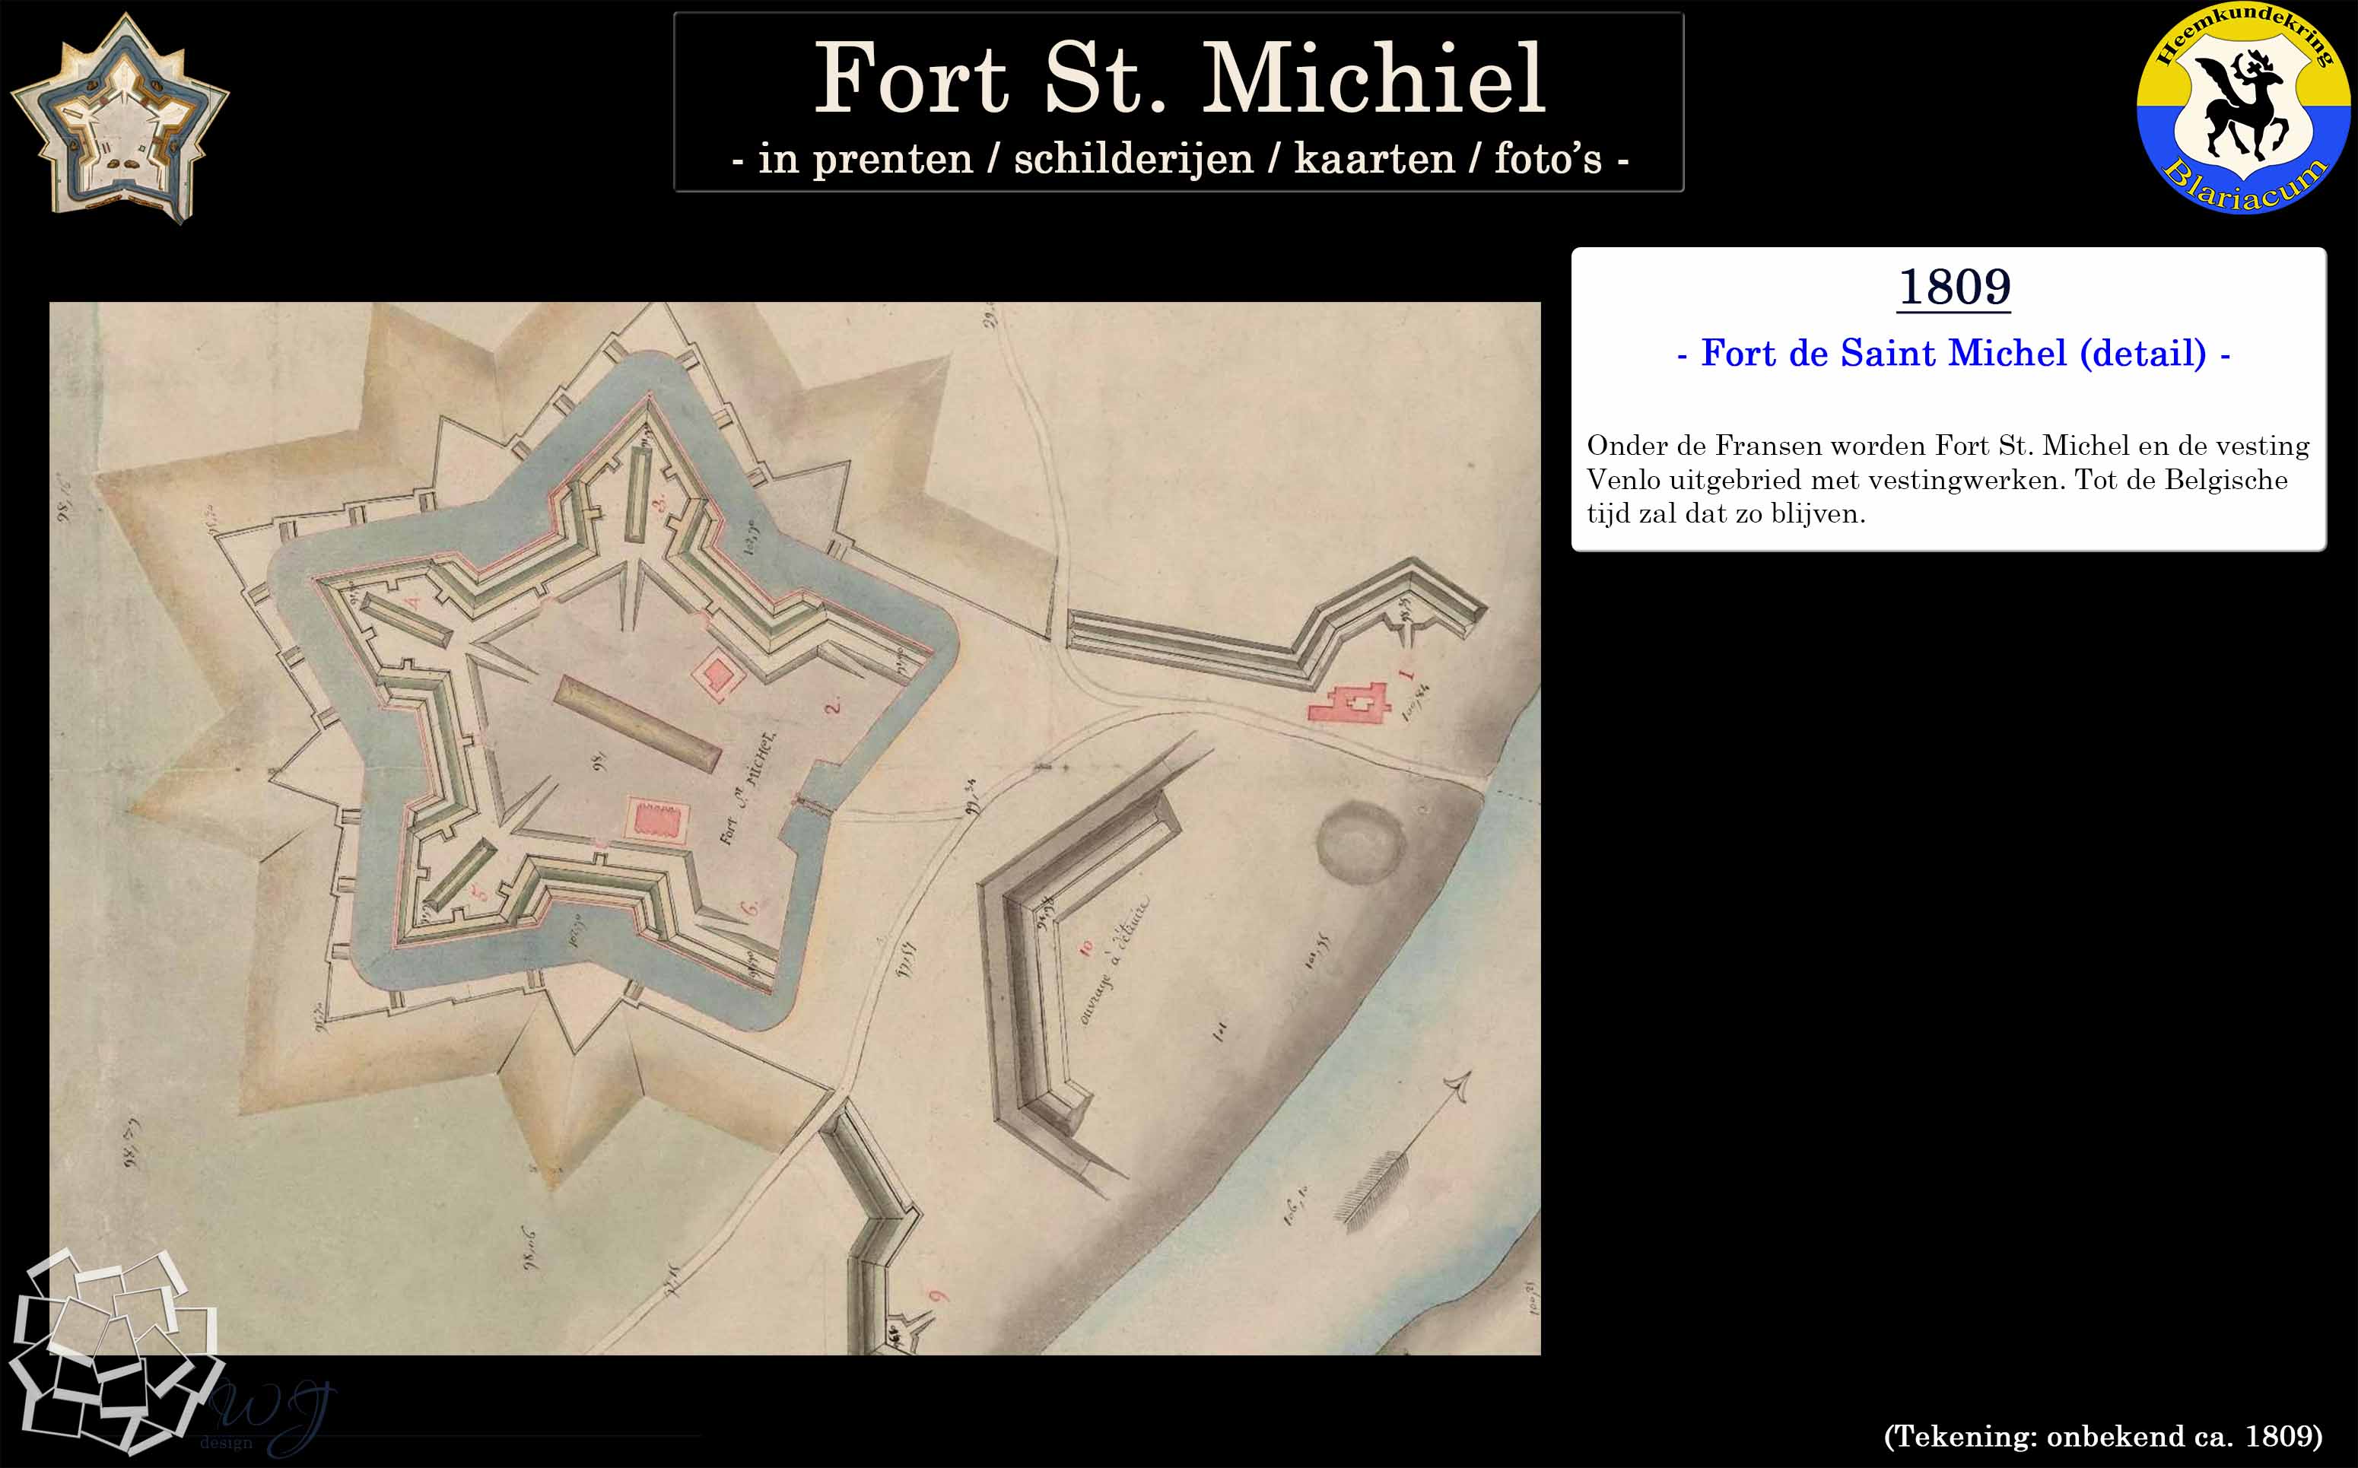Click the subtitle 'in prenten / schilderijen' text
Image resolution: width=2358 pixels, height=1468 pixels.
(x=1178, y=159)
